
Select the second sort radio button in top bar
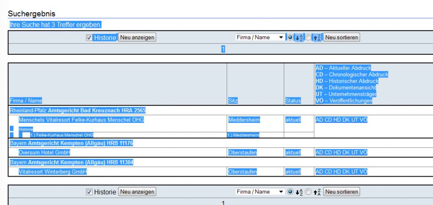pyautogui.click(x=308, y=37)
